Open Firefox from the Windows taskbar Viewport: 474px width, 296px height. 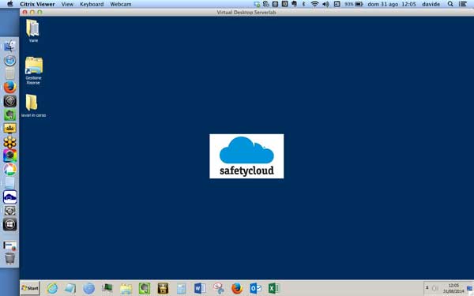(x=237, y=288)
